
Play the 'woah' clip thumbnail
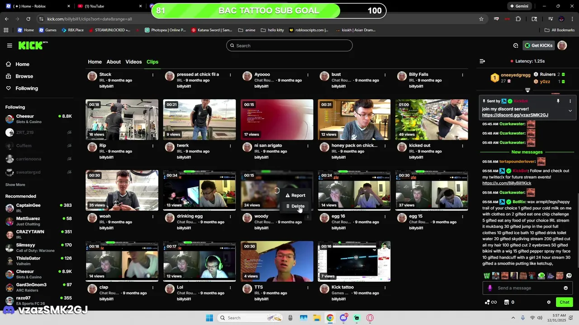[122, 190]
